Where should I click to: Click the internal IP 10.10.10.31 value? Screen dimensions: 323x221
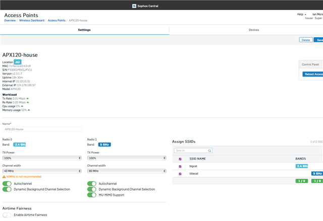23,82
